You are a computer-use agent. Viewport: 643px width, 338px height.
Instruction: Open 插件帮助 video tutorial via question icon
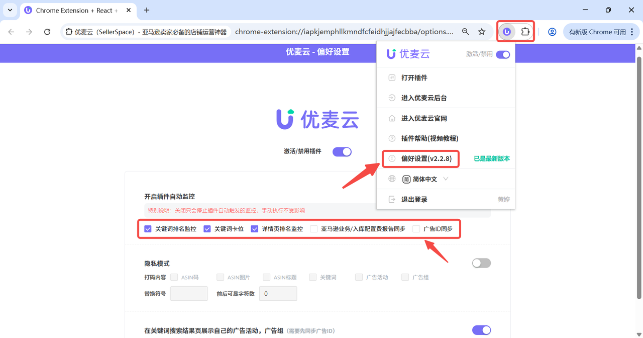coord(392,138)
